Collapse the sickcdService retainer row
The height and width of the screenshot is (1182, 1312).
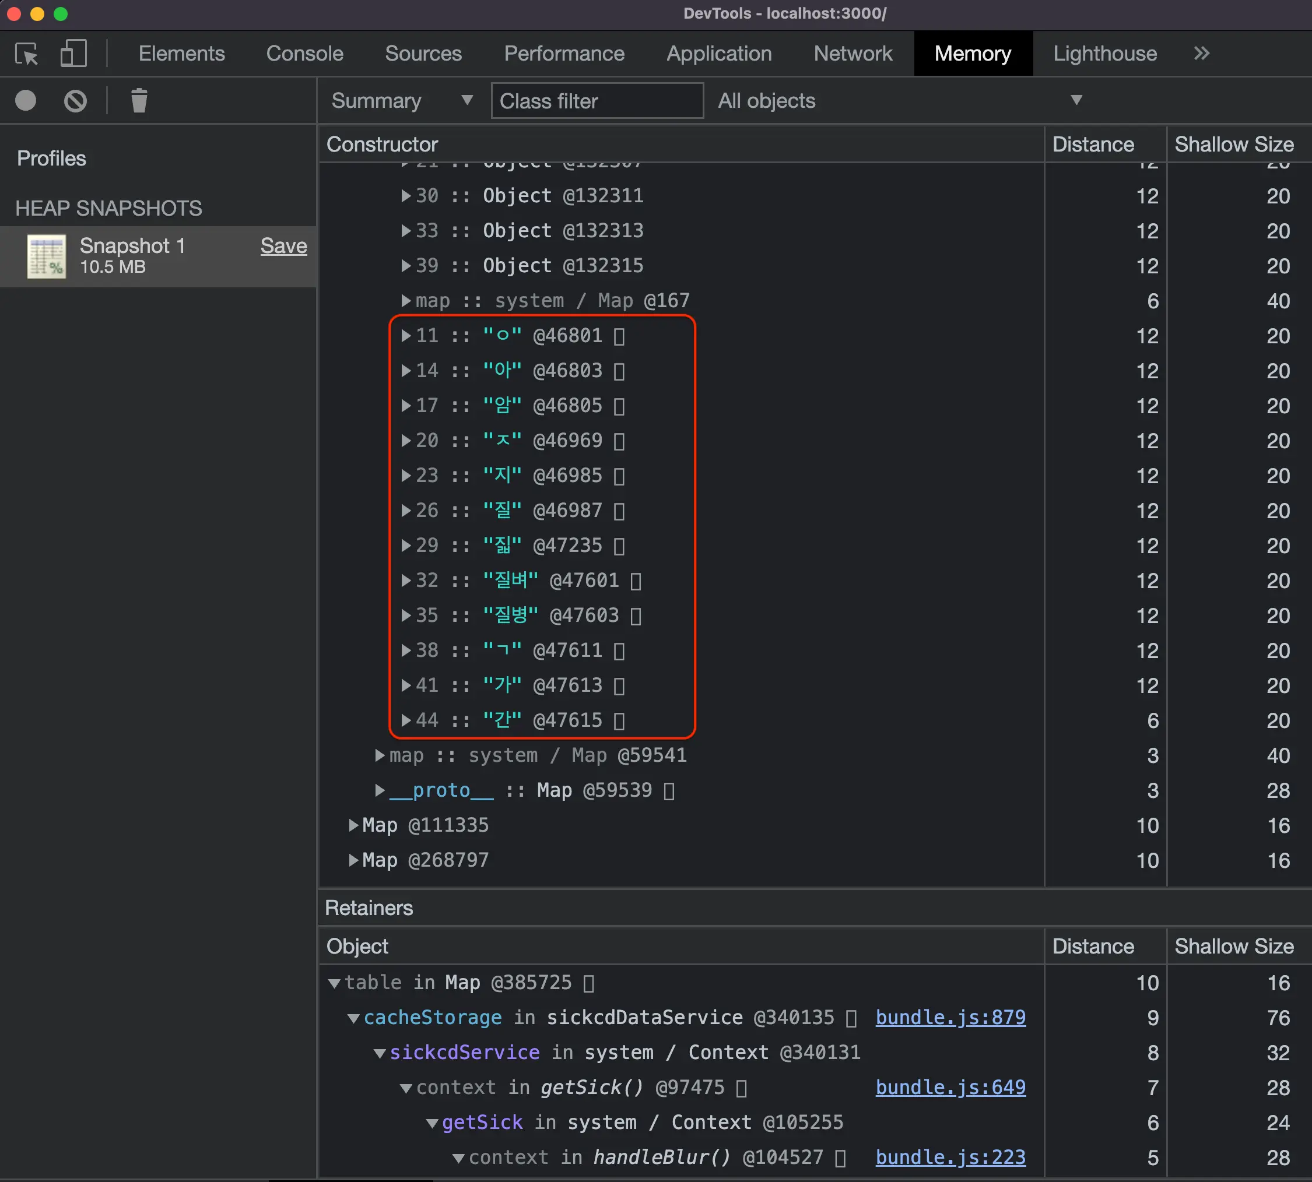(x=380, y=1053)
